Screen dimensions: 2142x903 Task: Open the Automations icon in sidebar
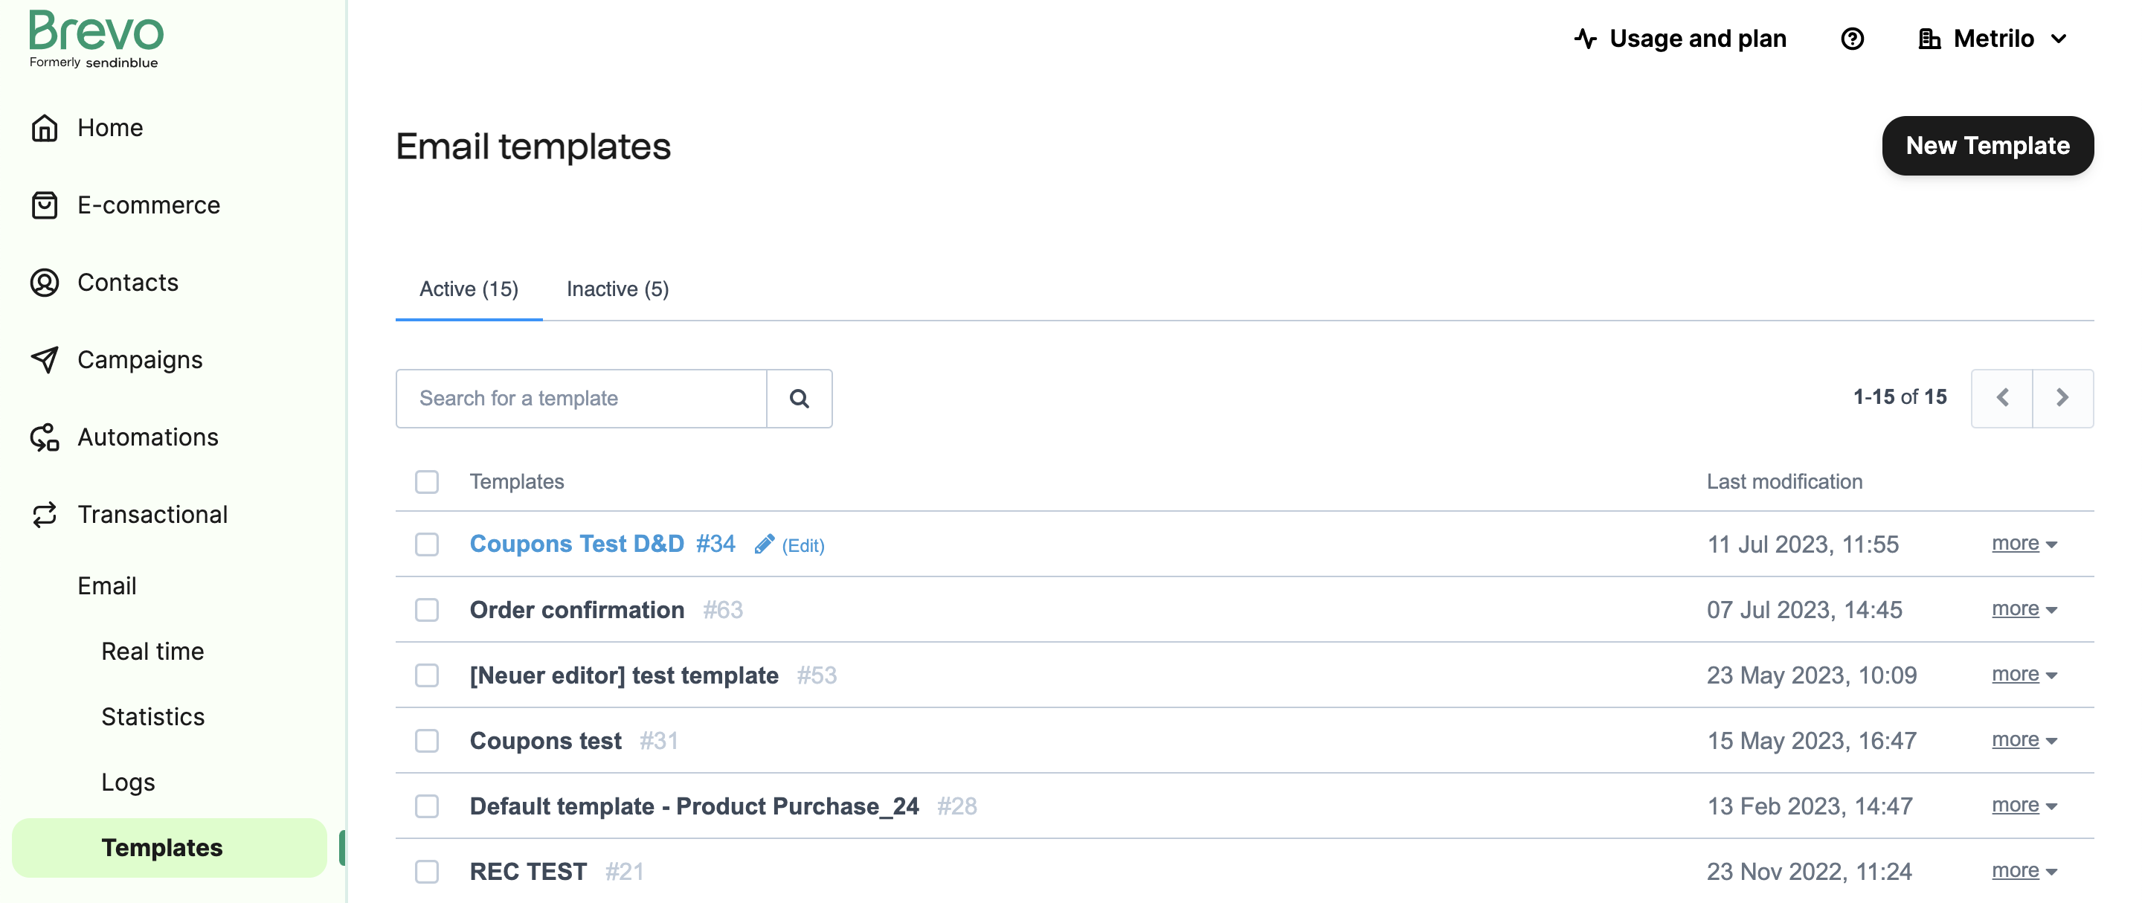click(44, 437)
